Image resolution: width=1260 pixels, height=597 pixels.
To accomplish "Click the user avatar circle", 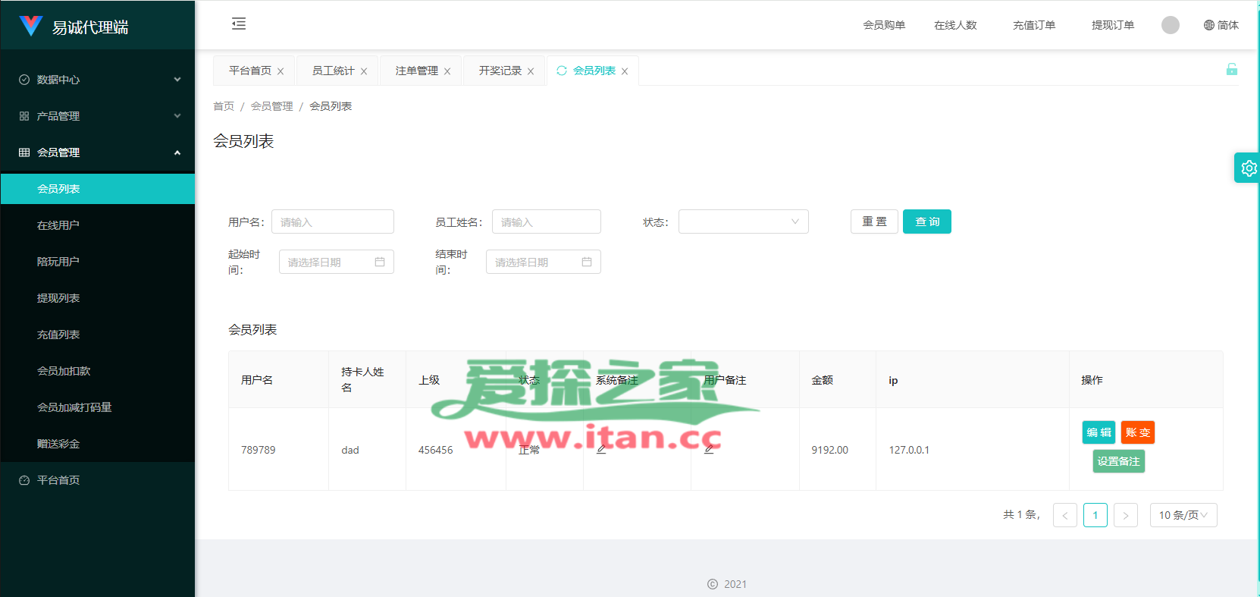I will [1170, 25].
